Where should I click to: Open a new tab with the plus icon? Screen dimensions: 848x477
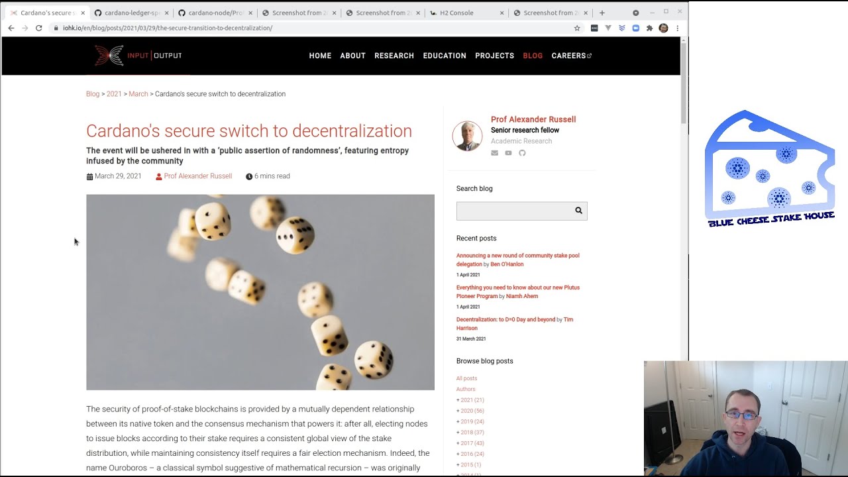[x=602, y=13]
